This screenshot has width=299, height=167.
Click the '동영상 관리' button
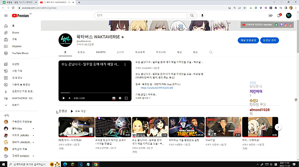point(270,40)
